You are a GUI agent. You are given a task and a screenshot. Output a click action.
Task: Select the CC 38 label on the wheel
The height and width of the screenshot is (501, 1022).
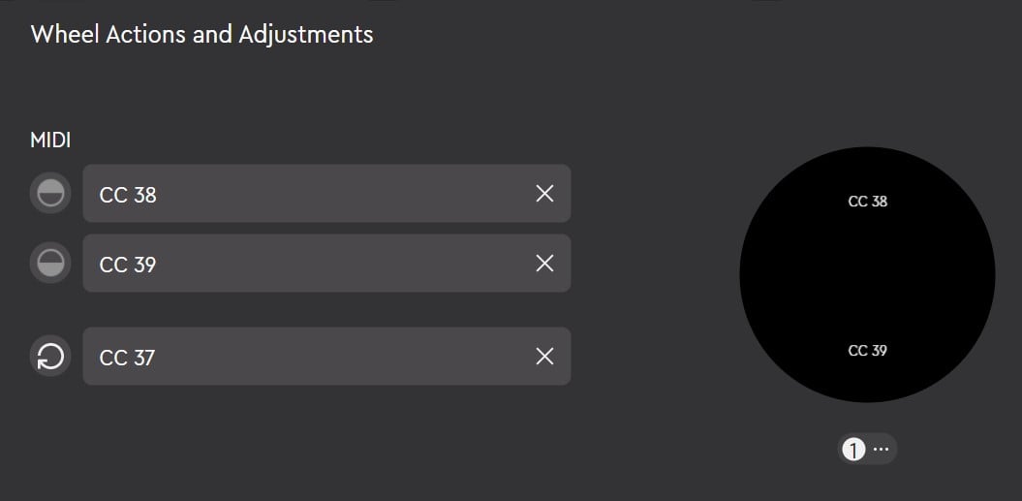867,202
